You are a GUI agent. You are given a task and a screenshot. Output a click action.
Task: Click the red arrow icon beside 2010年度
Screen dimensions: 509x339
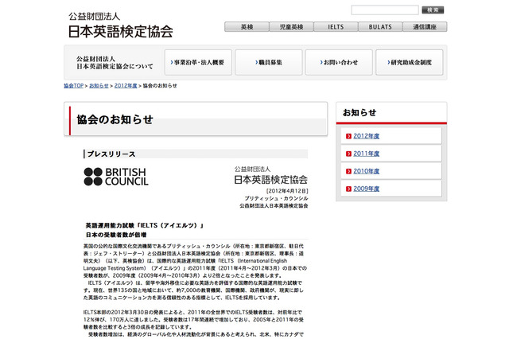(x=348, y=171)
